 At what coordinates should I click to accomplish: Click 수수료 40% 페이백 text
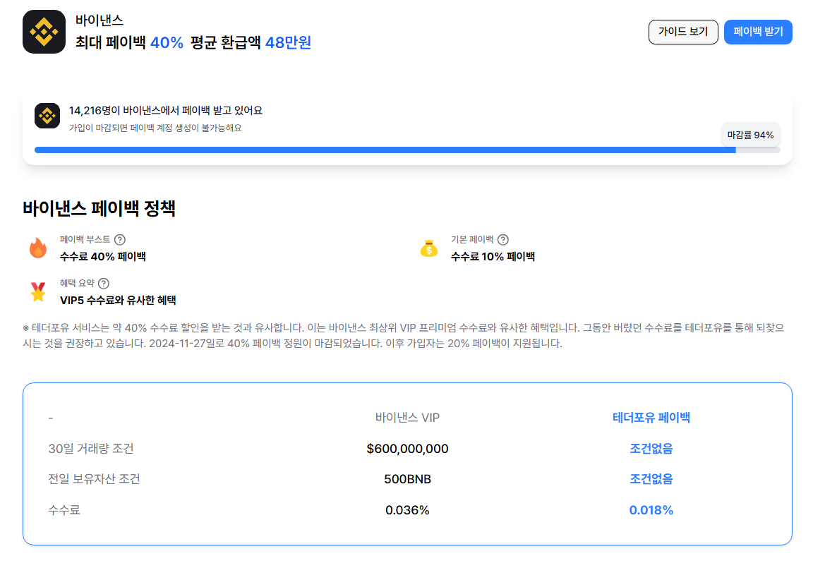pos(102,257)
